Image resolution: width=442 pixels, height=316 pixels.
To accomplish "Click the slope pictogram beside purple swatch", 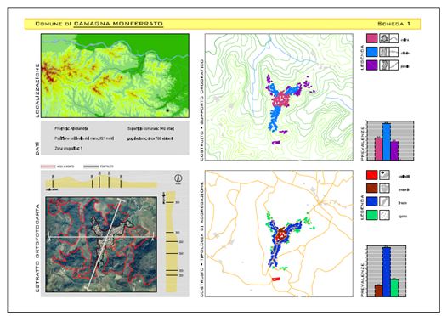I will pos(394,65).
